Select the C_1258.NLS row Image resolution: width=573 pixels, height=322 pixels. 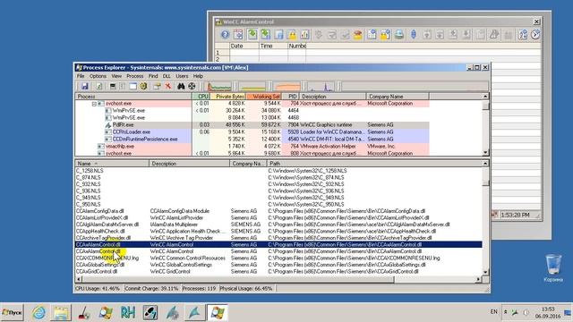(278, 171)
